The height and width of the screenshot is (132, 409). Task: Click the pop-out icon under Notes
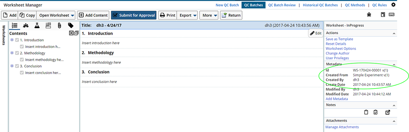pos(388,112)
